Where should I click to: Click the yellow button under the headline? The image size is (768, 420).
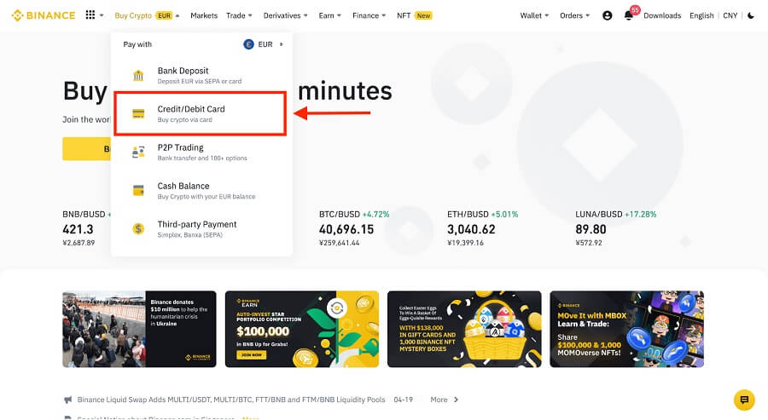point(87,148)
